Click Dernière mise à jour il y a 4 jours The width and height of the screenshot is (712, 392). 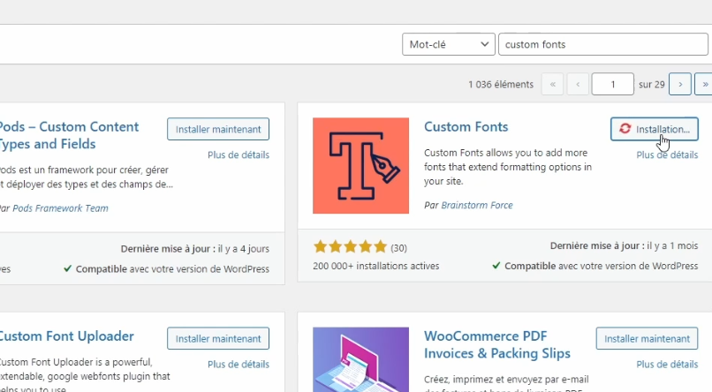click(195, 249)
